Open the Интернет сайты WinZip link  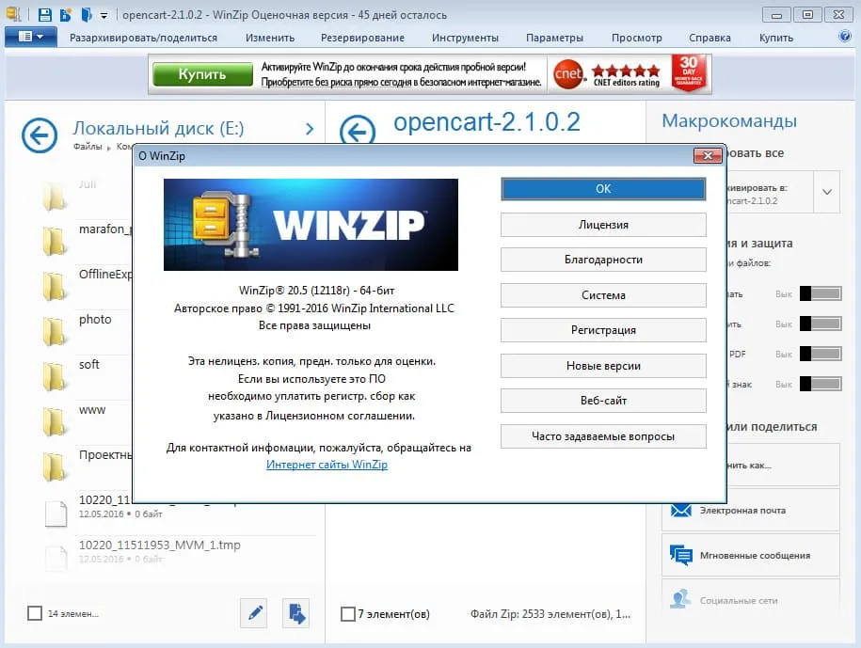[327, 465]
